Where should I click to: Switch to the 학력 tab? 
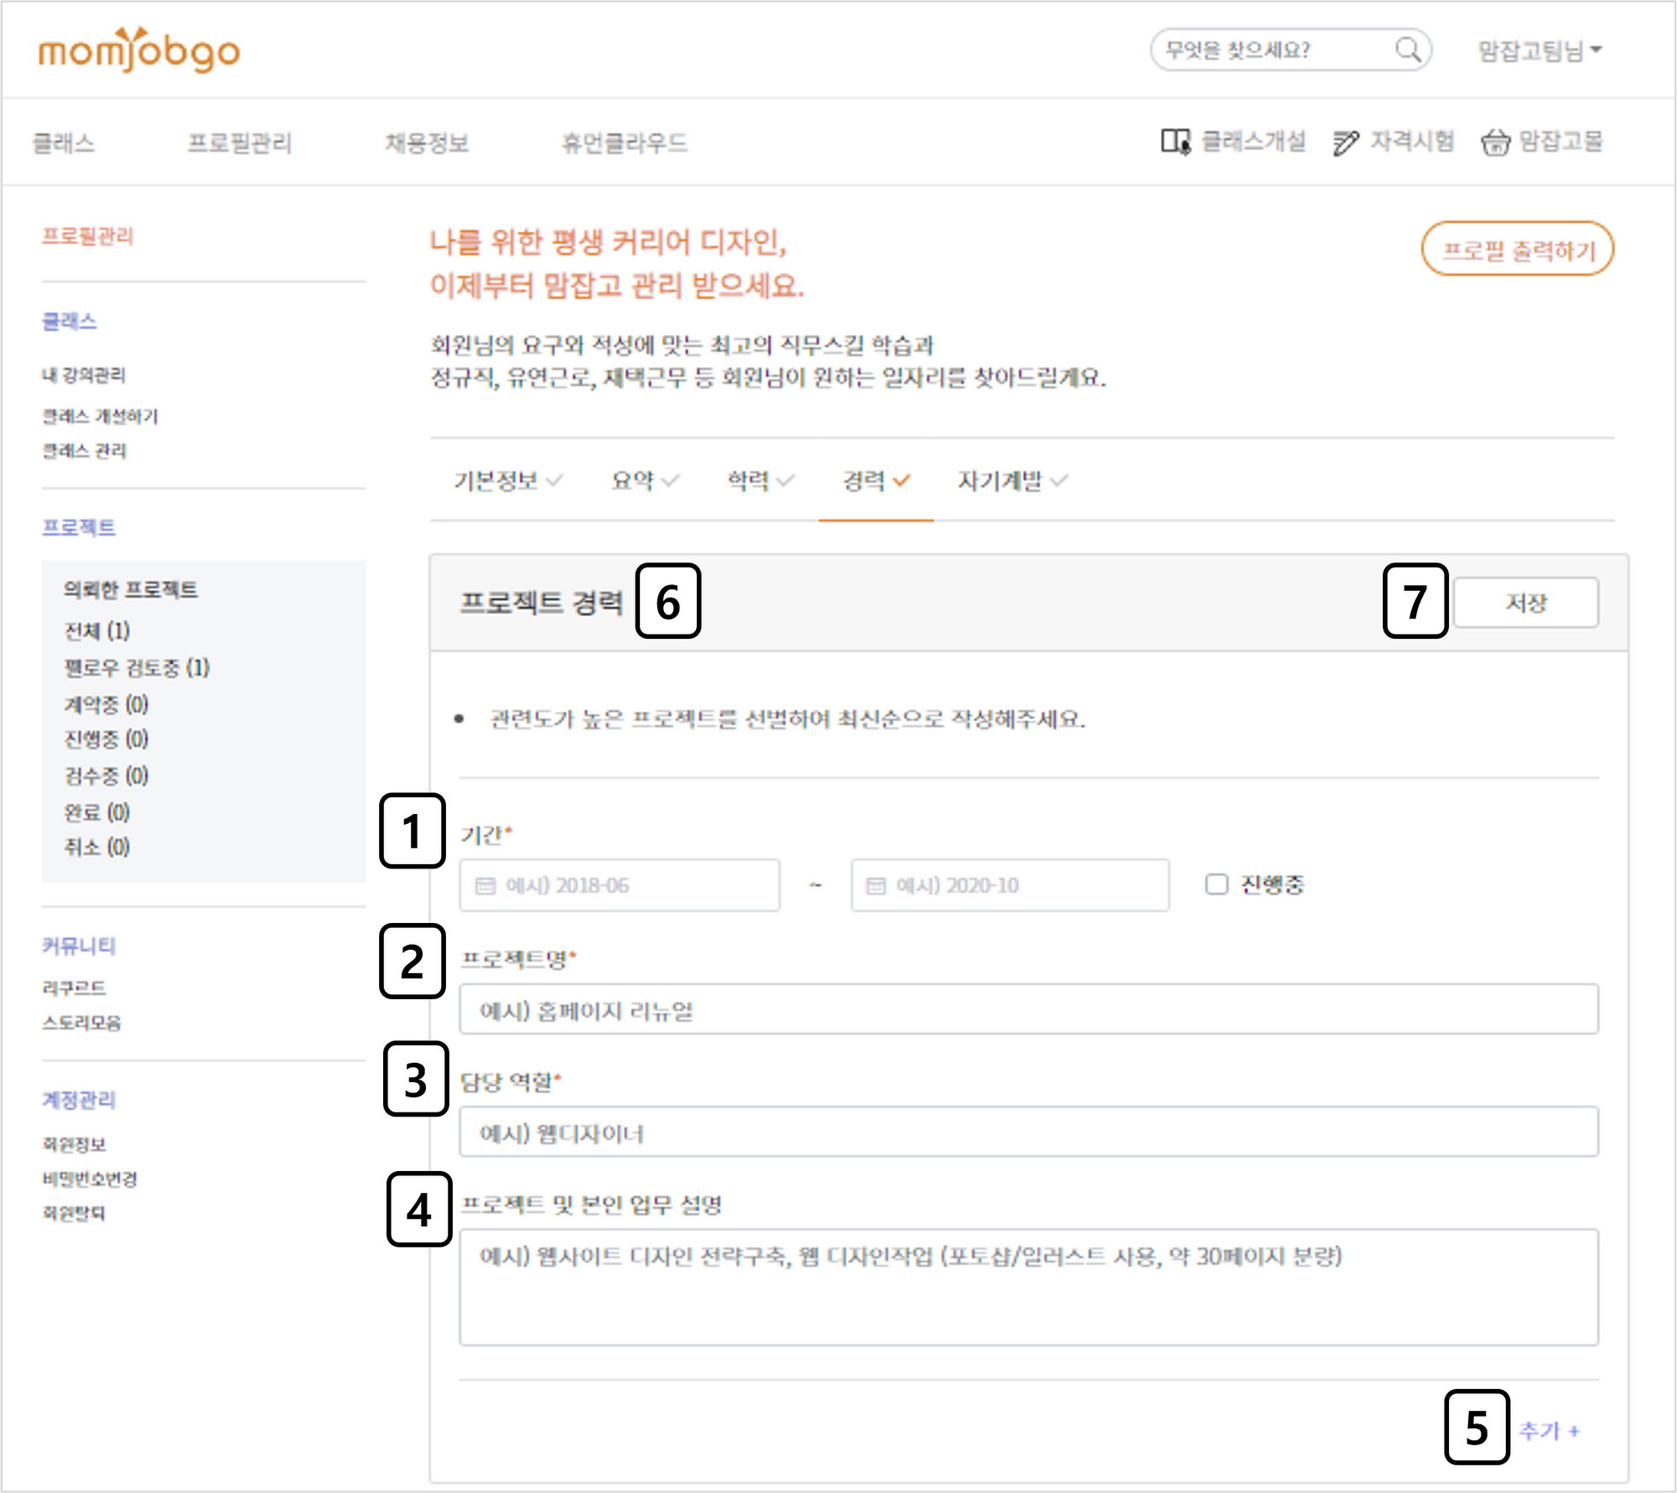click(x=748, y=481)
